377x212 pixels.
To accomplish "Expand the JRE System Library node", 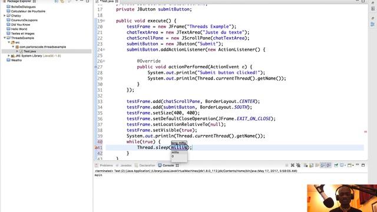I will pos(9,56).
